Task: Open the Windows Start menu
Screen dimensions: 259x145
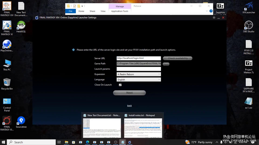Action: point(3,142)
